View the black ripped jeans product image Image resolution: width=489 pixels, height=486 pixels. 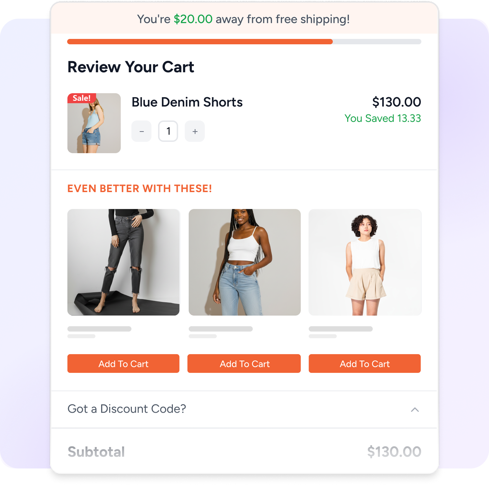(x=123, y=262)
